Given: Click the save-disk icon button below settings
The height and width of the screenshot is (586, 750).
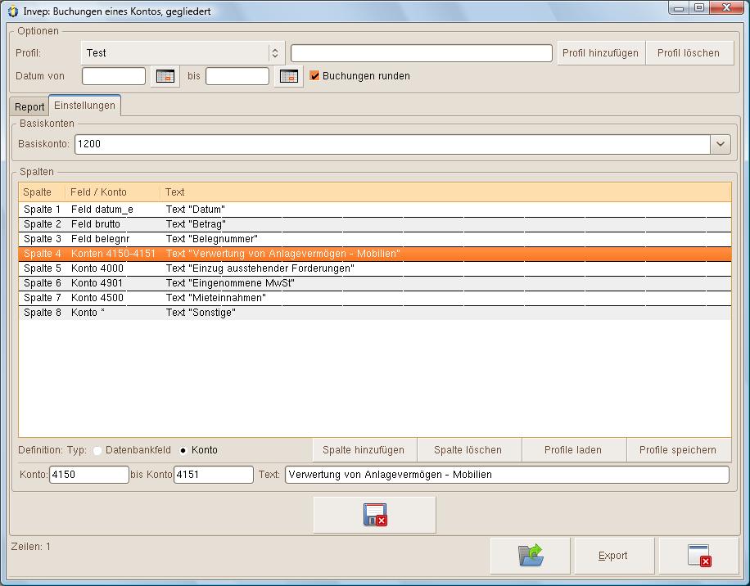Looking at the screenshot, I should [x=374, y=515].
